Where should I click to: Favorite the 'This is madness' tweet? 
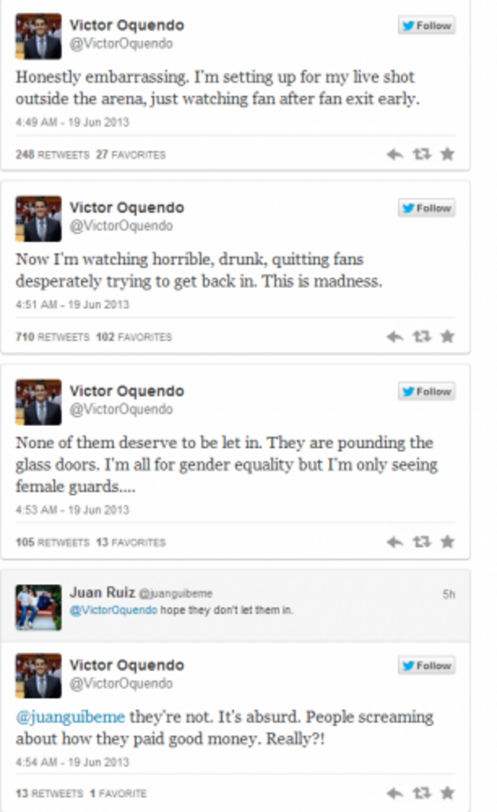[x=447, y=336]
